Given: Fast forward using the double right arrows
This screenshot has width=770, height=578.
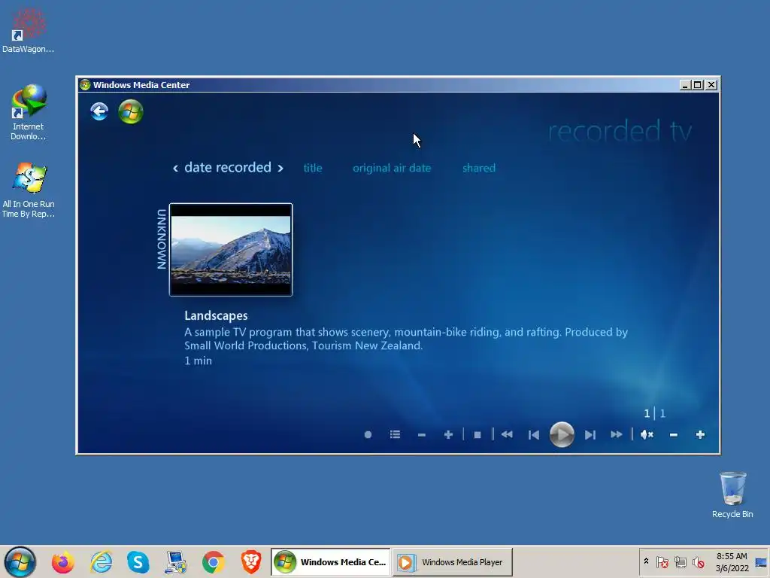Looking at the screenshot, I should click(617, 434).
